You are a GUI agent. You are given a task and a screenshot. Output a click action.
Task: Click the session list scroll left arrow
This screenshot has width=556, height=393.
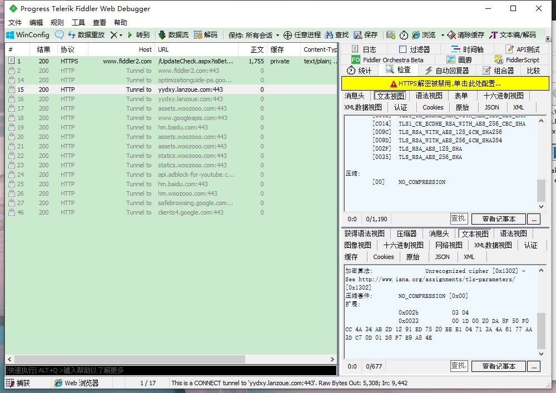click(x=9, y=359)
